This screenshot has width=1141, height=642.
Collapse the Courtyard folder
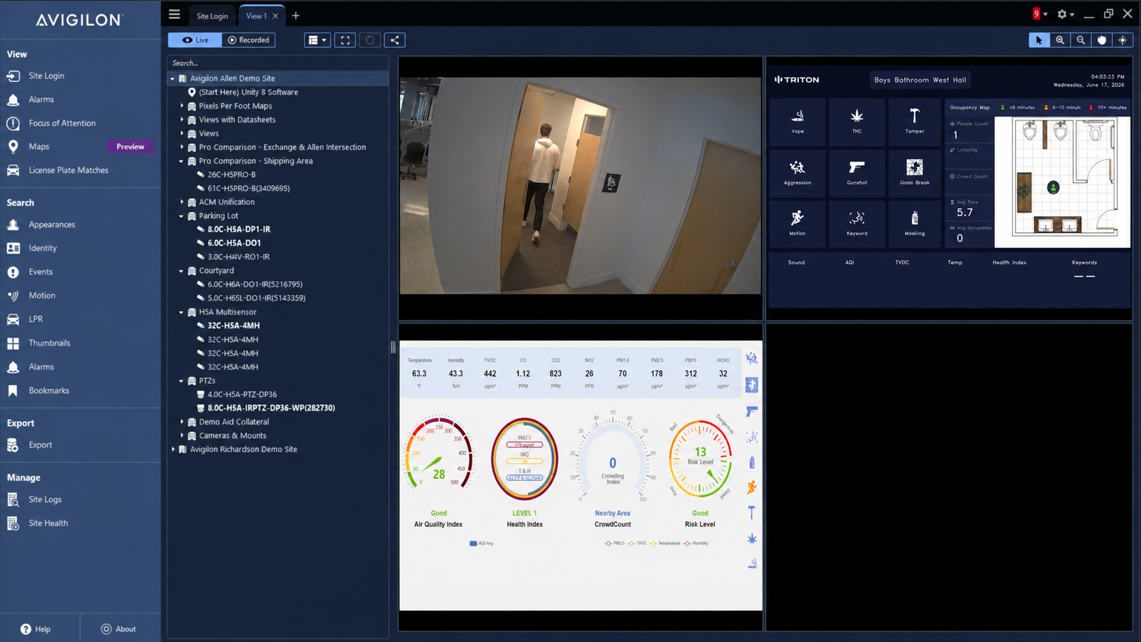pos(182,271)
